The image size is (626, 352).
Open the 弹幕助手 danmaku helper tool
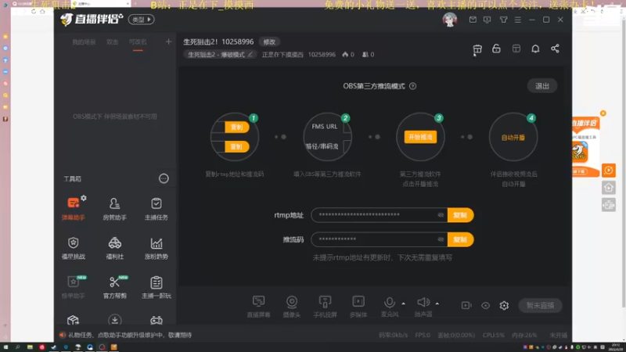click(x=73, y=208)
